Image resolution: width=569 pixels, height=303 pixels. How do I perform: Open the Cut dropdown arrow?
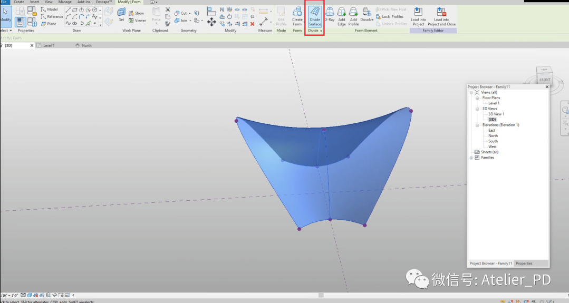[x=190, y=13]
